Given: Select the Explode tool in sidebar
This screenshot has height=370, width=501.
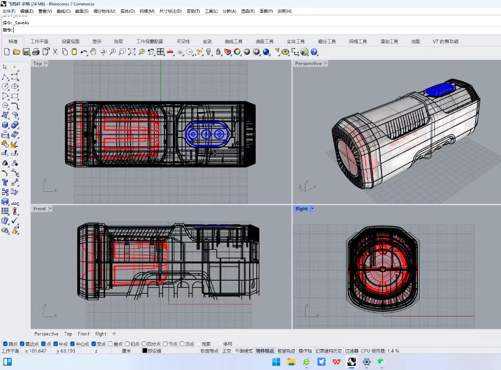Looking at the screenshot, I should click(15, 144).
